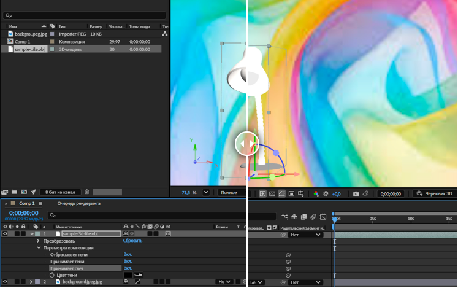
Task: Open the parent 'Нет' dropdown for layer 2
Action: click(305, 282)
